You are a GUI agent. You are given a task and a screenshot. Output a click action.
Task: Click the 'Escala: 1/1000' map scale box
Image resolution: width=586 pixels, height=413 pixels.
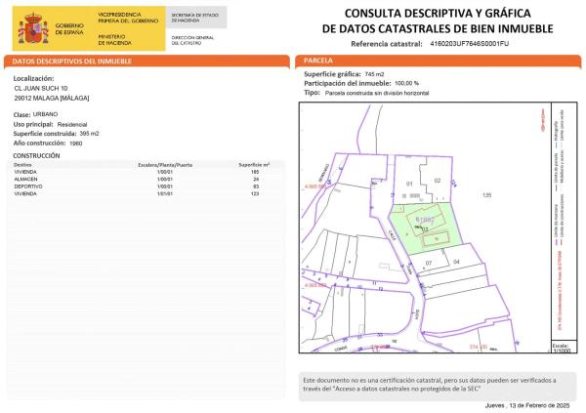click(x=564, y=348)
